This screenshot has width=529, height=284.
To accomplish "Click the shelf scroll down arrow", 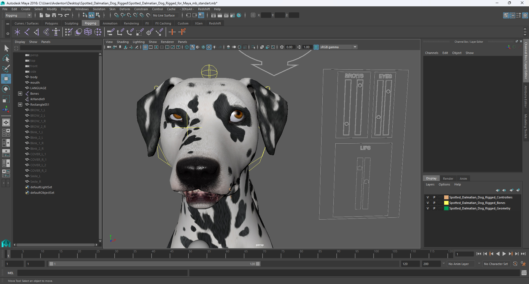I will coord(525,35).
